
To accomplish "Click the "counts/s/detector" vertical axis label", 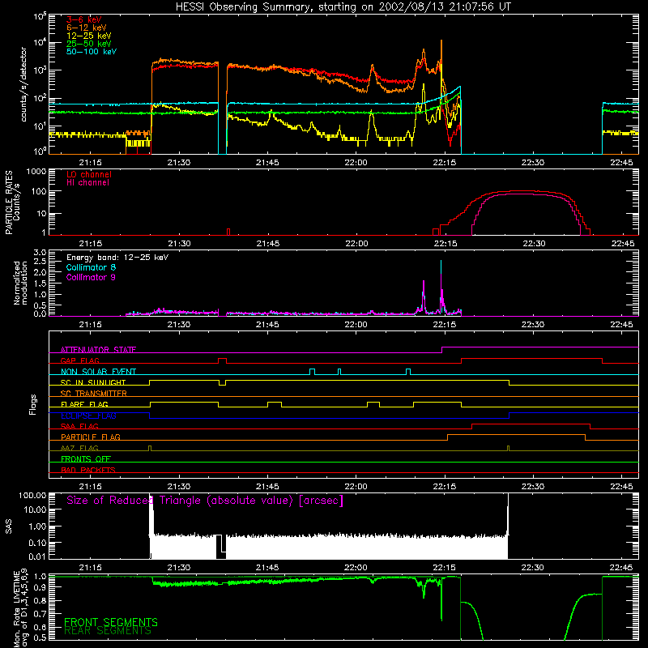I will [x=23, y=84].
